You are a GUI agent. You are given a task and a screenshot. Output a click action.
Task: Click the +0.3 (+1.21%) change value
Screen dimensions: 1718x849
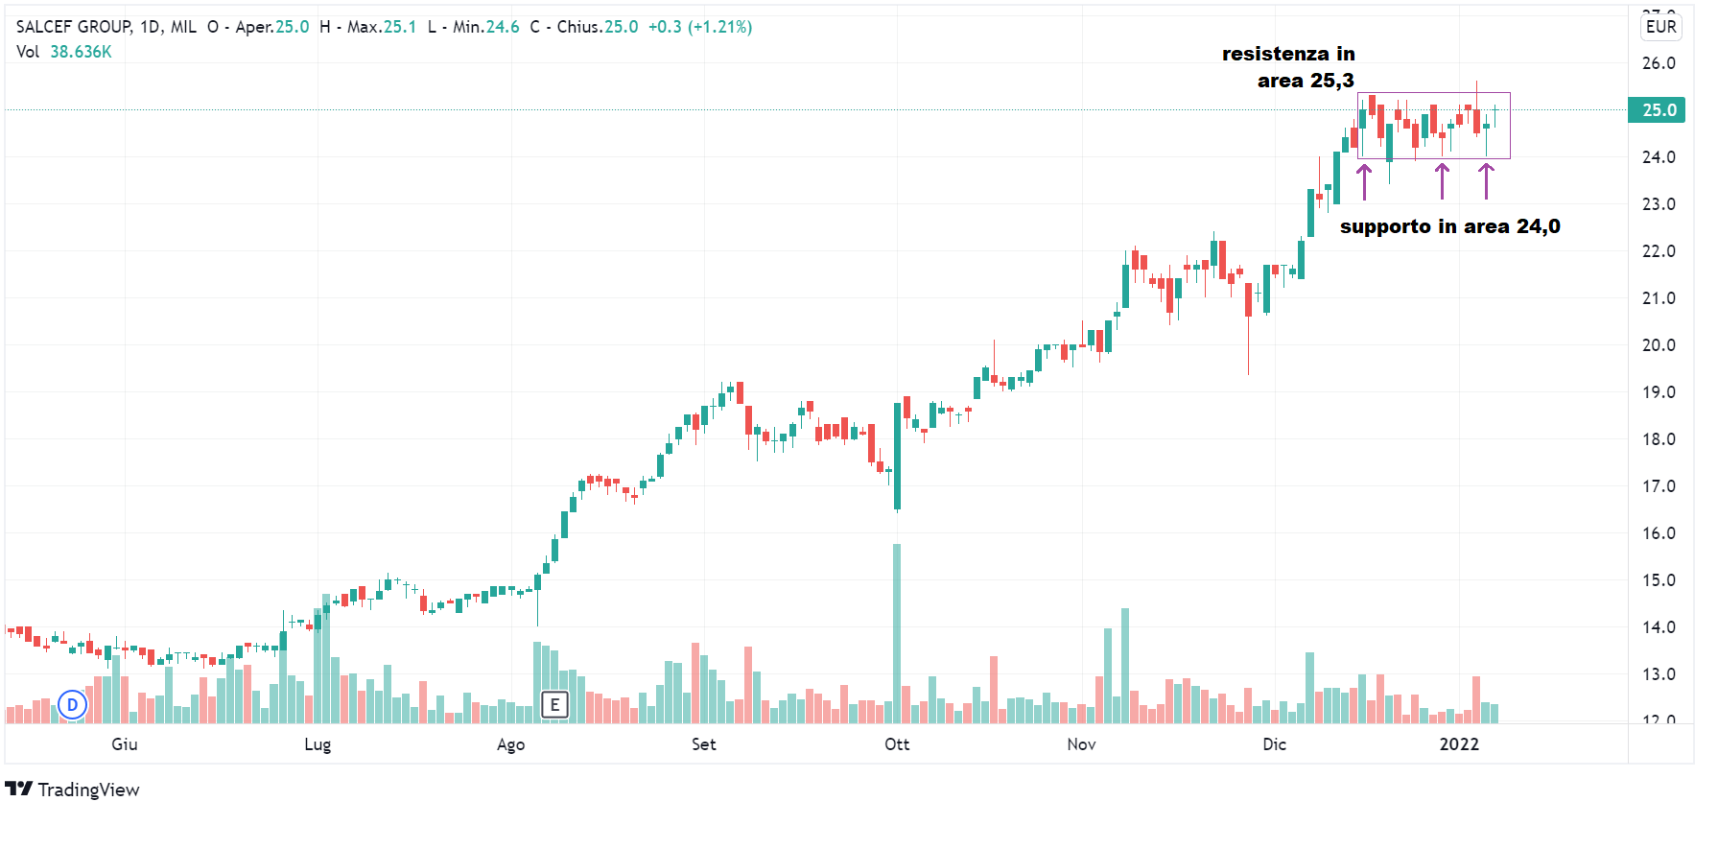pyautogui.click(x=700, y=27)
